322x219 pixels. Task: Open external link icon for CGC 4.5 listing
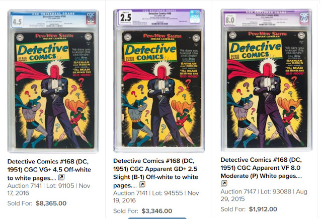[x=61, y=177]
